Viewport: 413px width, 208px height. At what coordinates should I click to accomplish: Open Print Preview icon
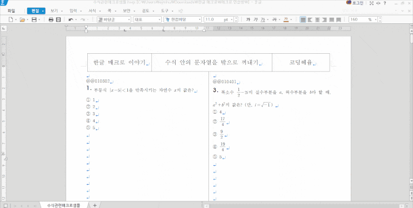[58, 19]
